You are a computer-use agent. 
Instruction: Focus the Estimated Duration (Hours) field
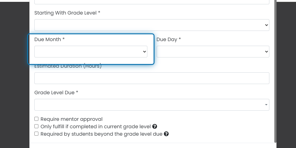click(x=152, y=78)
